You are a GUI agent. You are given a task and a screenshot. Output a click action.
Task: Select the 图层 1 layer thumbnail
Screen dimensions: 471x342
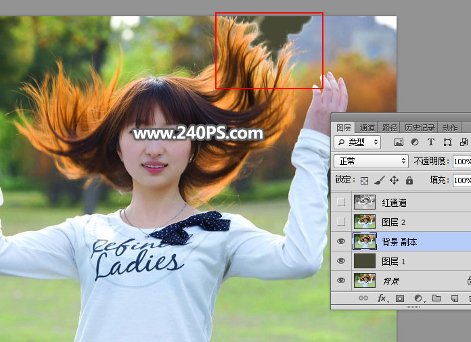(x=365, y=261)
